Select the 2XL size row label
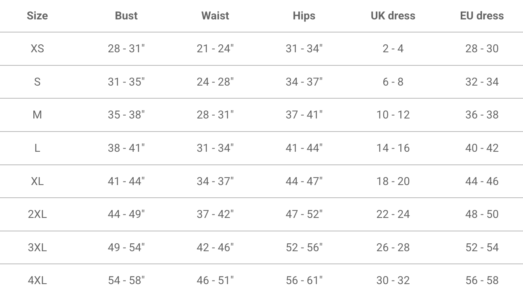 pos(37,214)
